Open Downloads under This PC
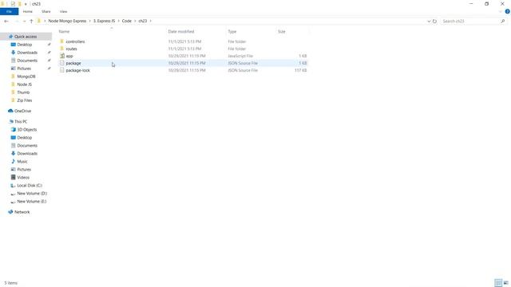The height and width of the screenshot is (287, 511). 27,153
